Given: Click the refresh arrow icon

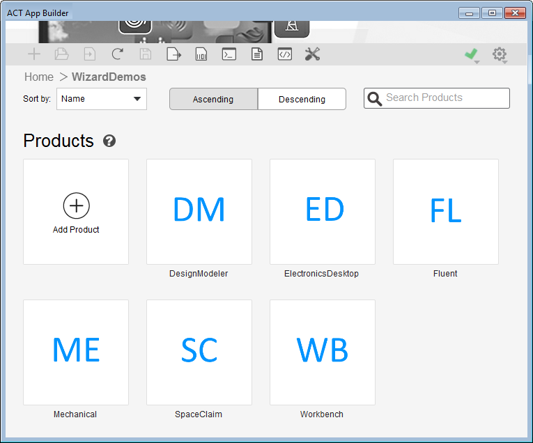Looking at the screenshot, I should click(118, 54).
